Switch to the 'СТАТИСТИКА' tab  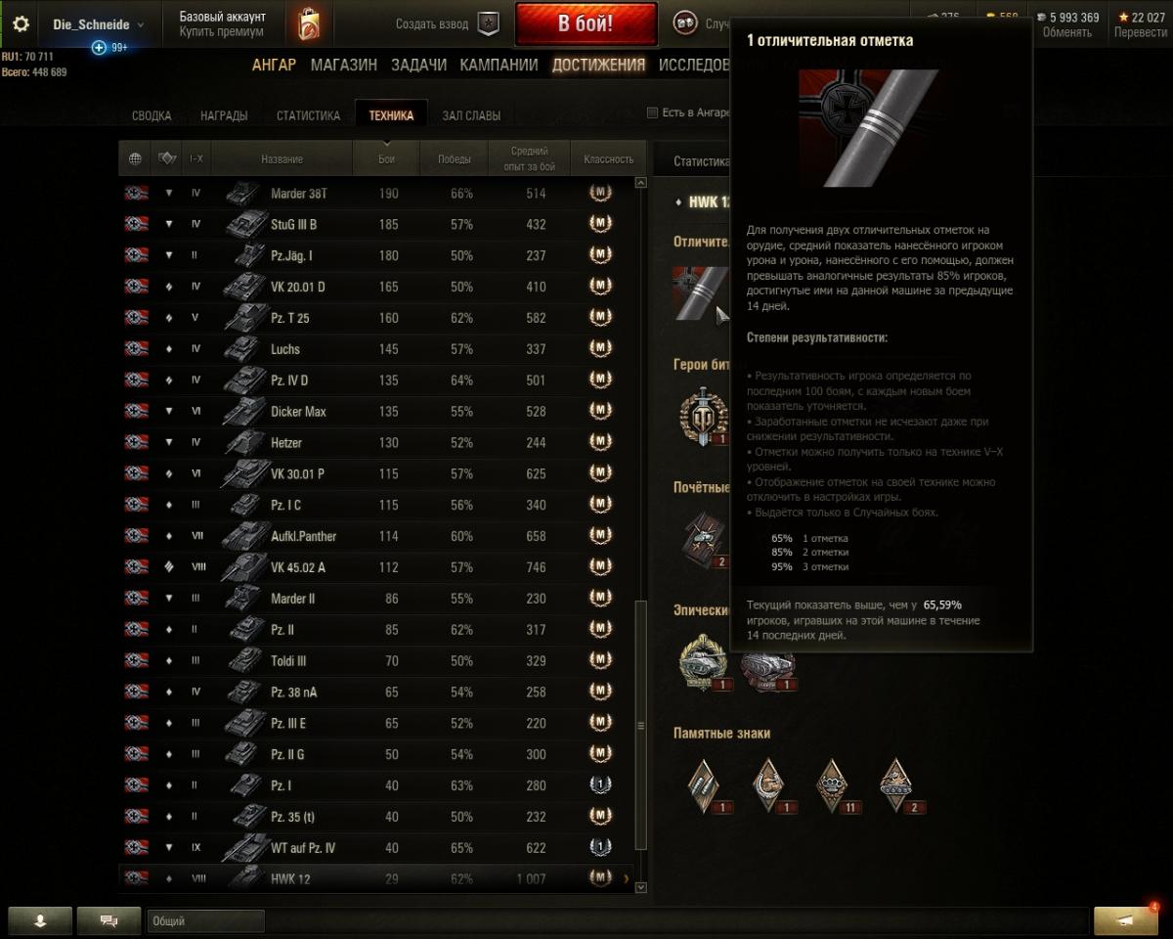click(308, 115)
